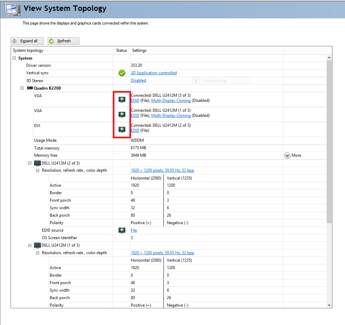Click the scroll down arrow of the scrollbar
Image resolution: width=345 pixels, height=325 pixels.
329,305
